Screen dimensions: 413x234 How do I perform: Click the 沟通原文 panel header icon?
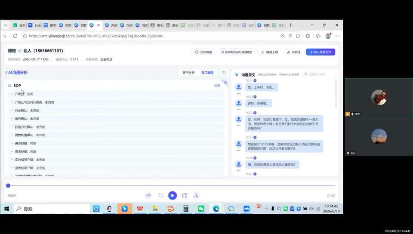[237, 74]
